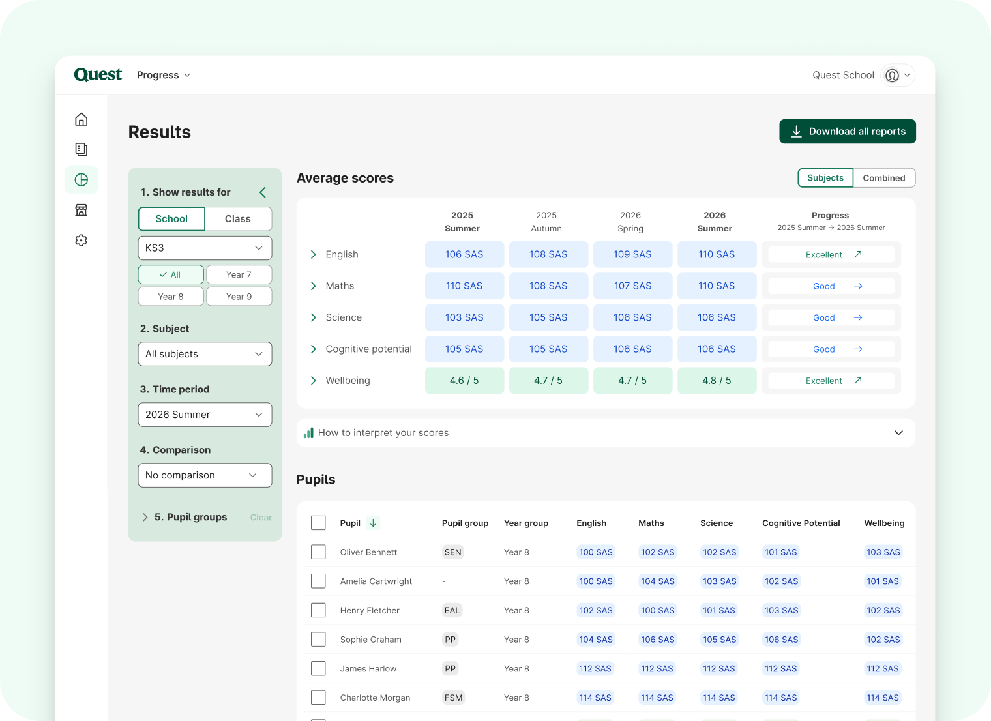Switch to the School tab

click(171, 219)
